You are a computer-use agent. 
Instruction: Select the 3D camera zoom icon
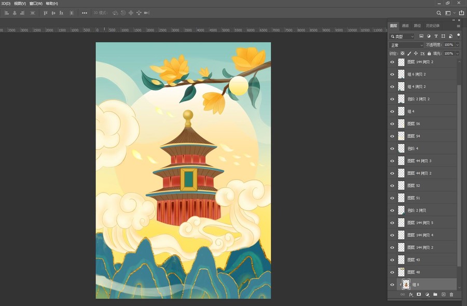point(146,13)
